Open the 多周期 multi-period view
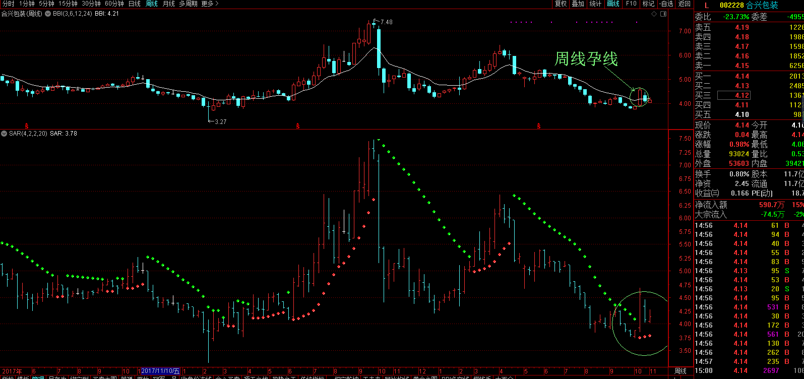The width and height of the screenshot is (804, 379). 188,4
